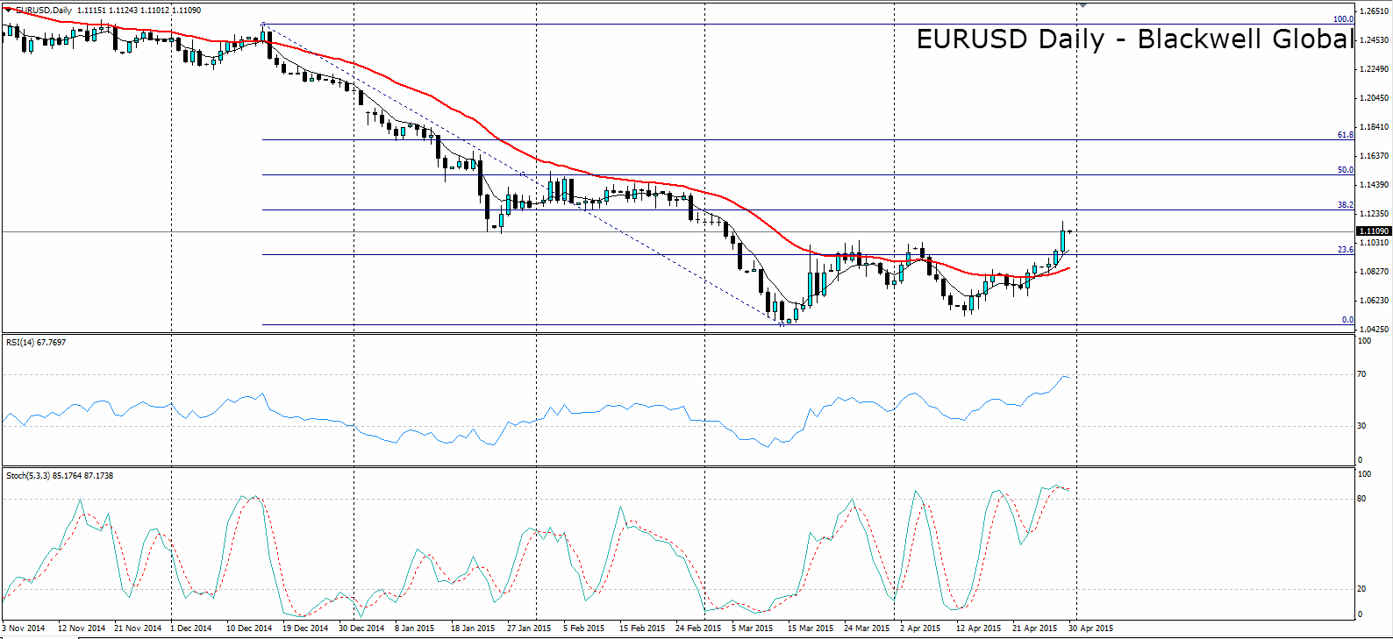Click the 3 Nov 2014 date label

click(24, 628)
